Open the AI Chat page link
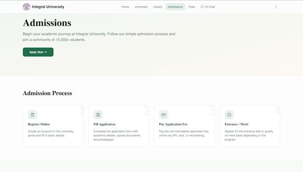The width and height of the screenshot is (303, 172). [x=208, y=7]
